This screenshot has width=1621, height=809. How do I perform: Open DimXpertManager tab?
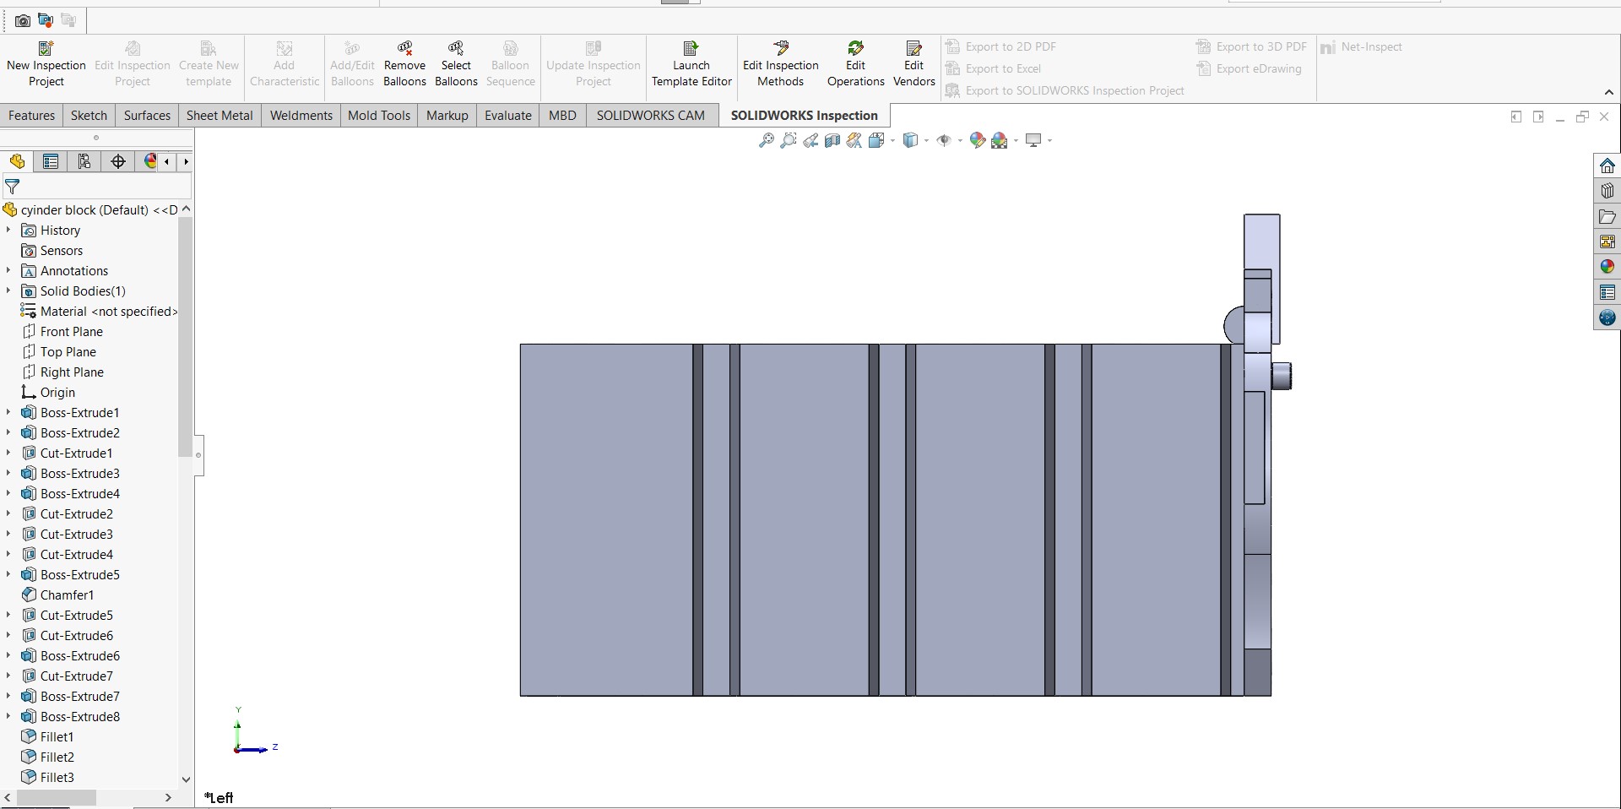[x=118, y=161]
